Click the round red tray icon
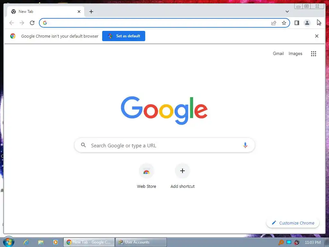This screenshot has height=247, width=329. pyautogui.click(x=297, y=242)
